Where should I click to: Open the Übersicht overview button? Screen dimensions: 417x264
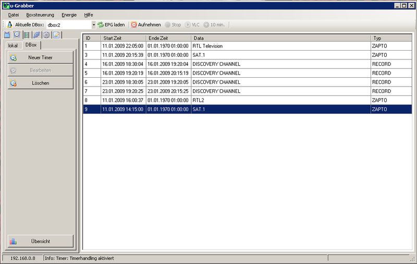point(40,241)
